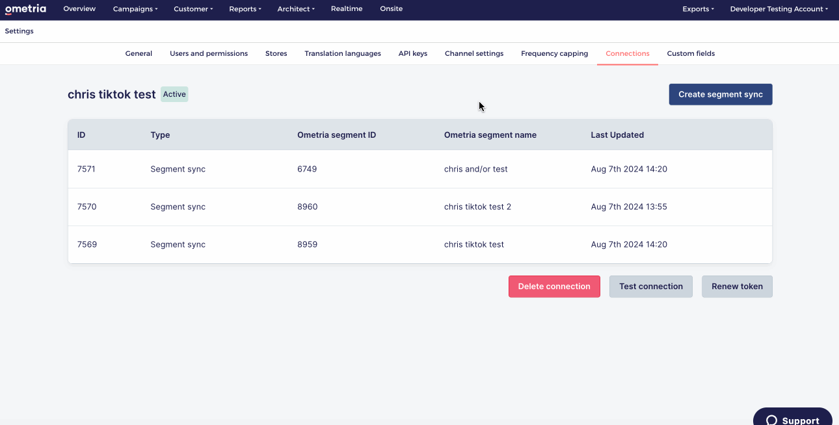Switch to Translation languages tab
Screen dimensions: 839x425
click(x=343, y=53)
